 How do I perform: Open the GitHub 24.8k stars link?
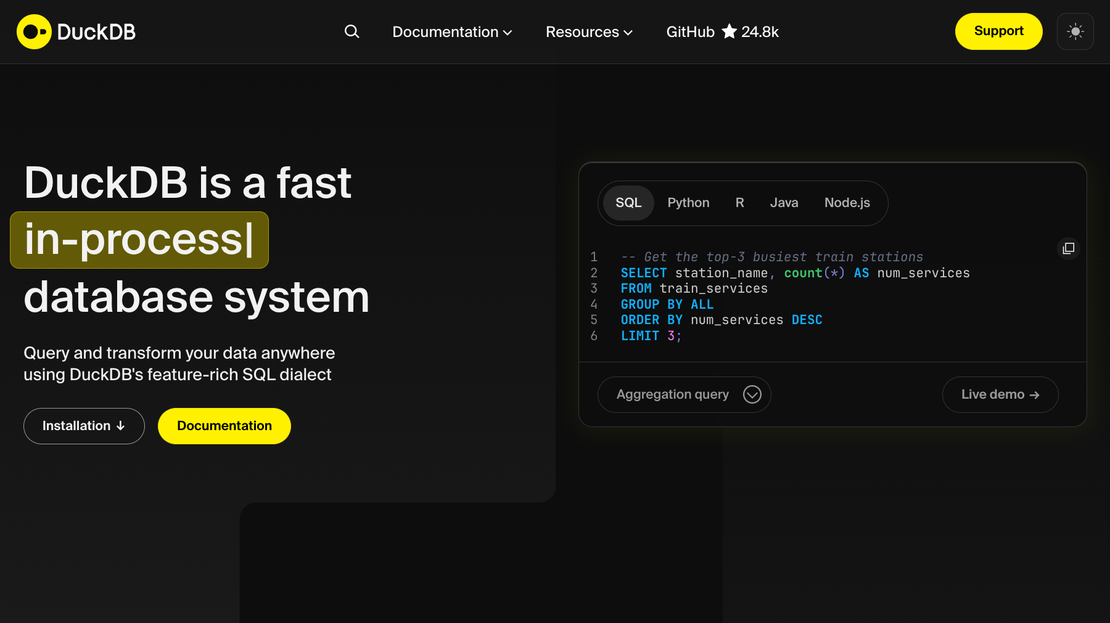point(722,32)
